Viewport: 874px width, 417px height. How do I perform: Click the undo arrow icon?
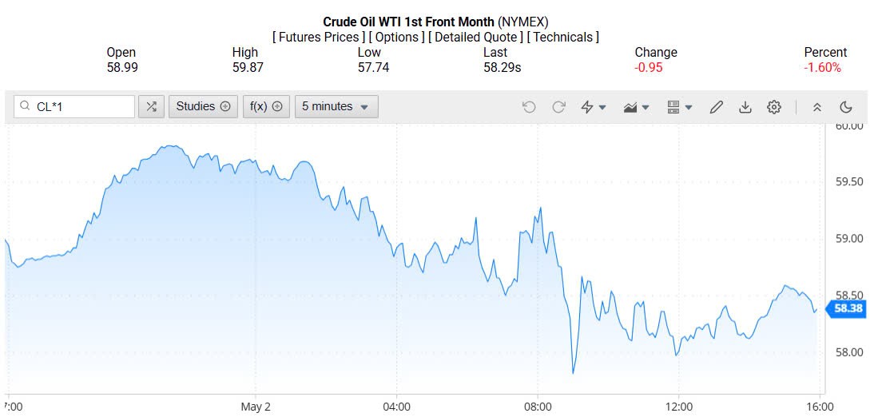point(529,107)
